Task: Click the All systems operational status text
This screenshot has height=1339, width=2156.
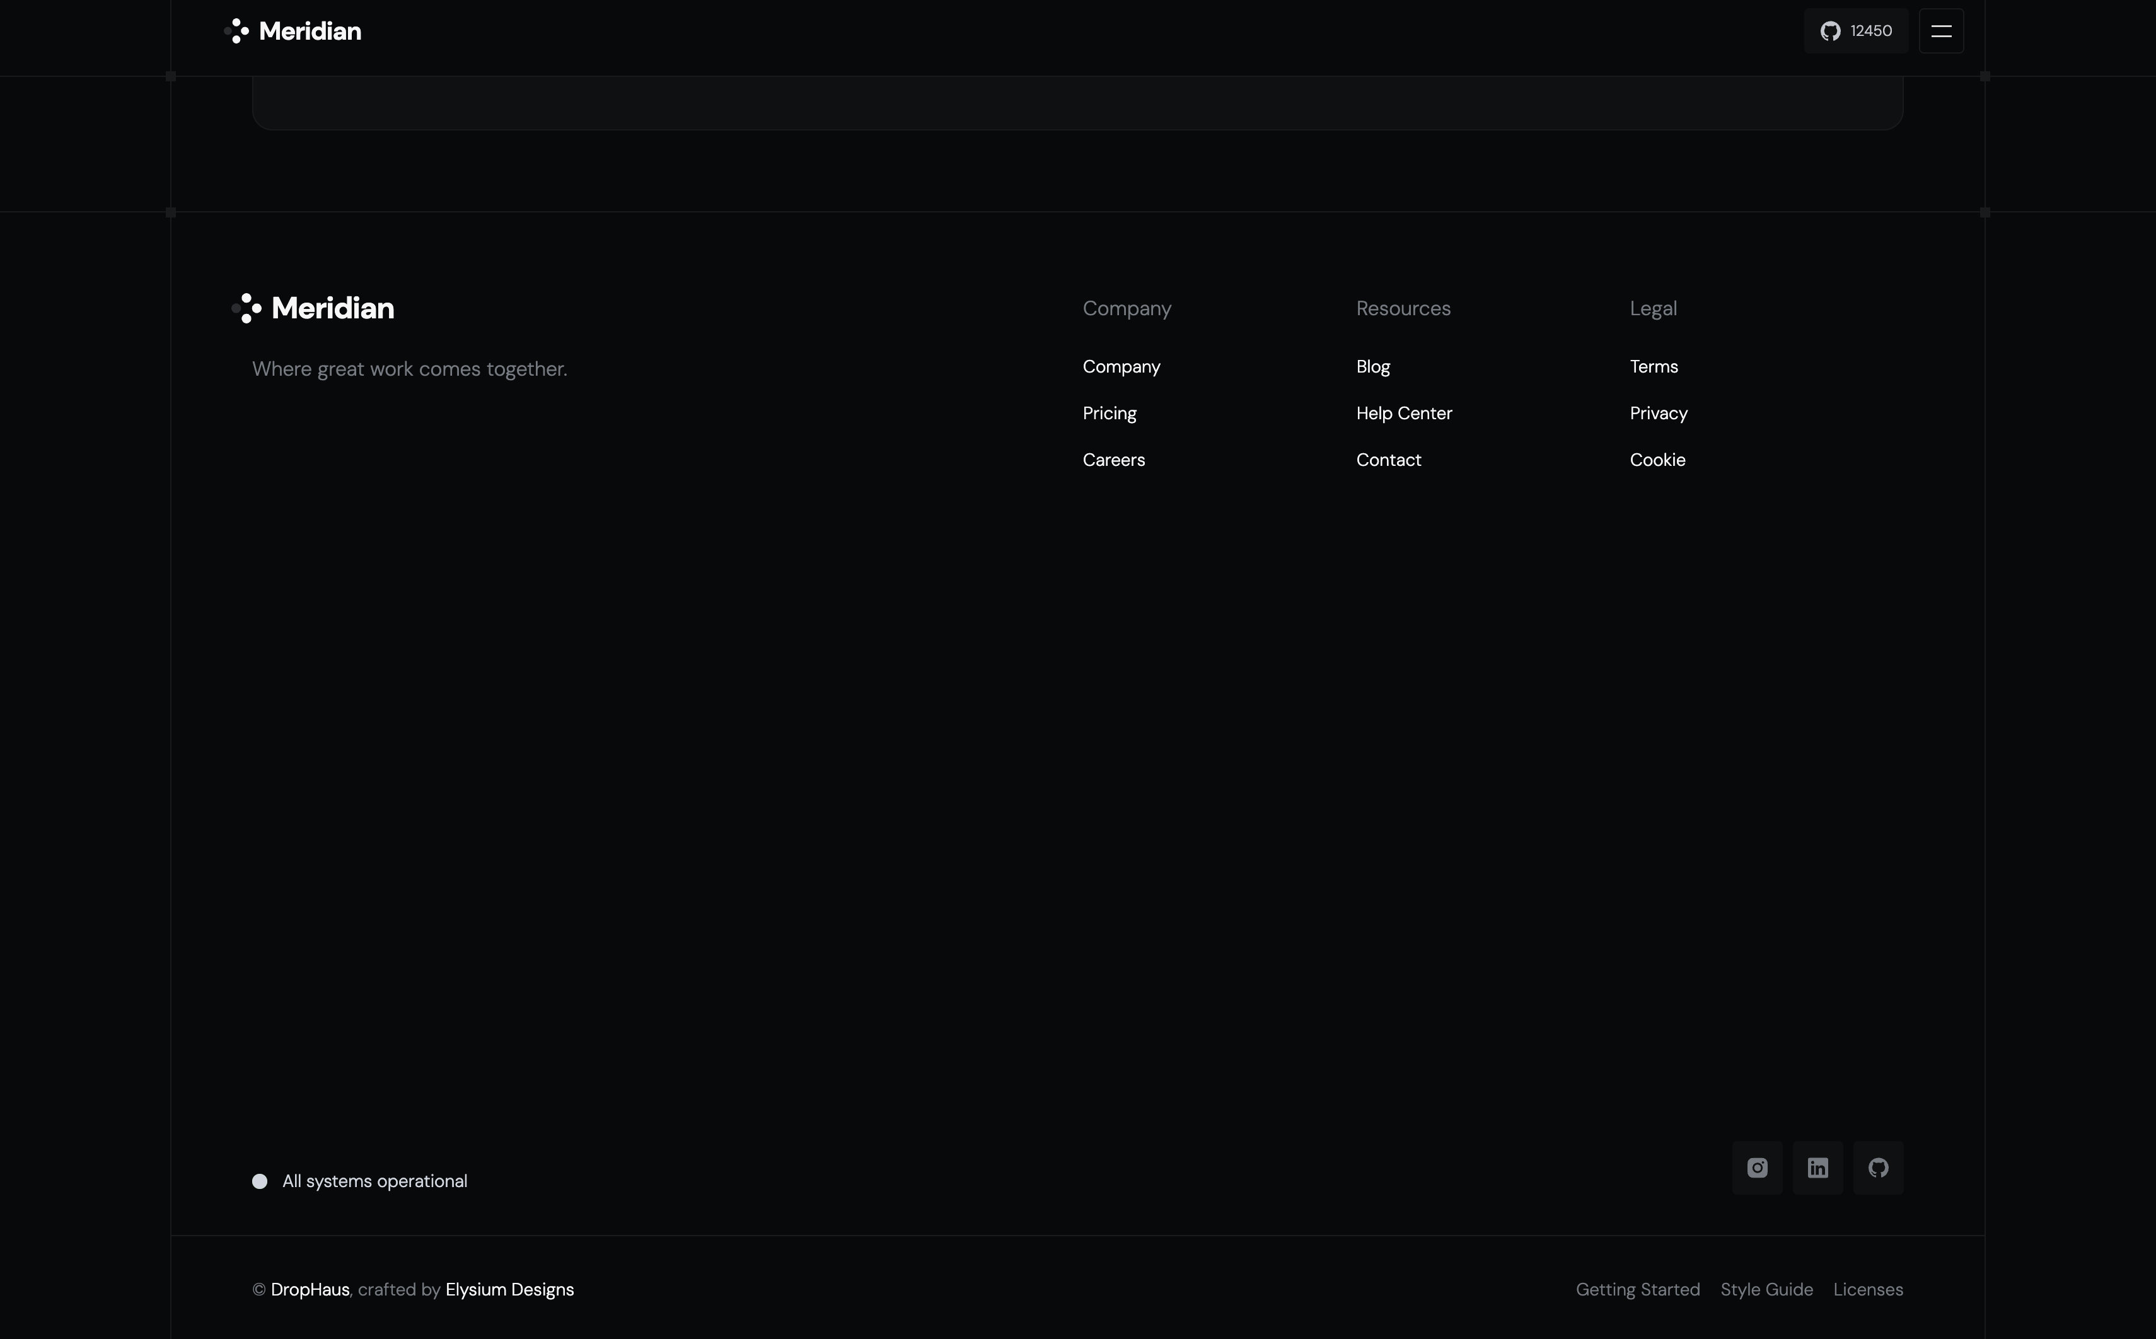Action: (374, 1181)
